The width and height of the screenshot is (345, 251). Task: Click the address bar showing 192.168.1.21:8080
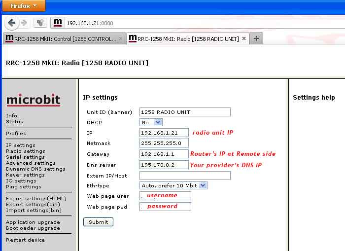198,23
